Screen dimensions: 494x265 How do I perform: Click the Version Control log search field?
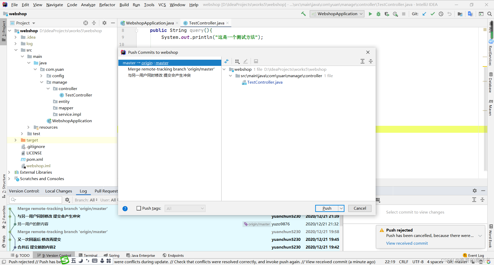click(x=36, y=200)
